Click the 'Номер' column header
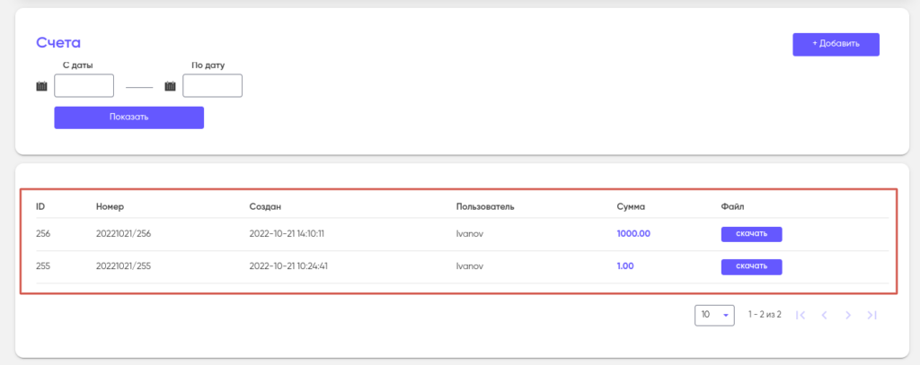Viewport: 920px width, 365px height. 109,206
